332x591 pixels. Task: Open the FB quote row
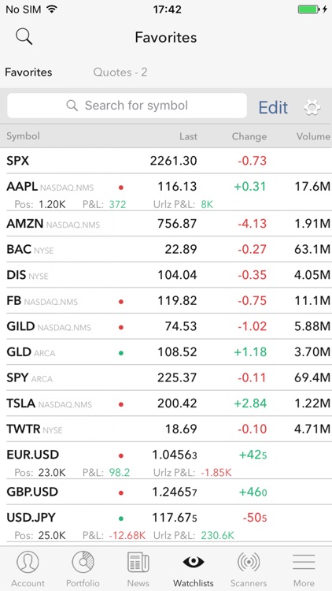coord(166,301)
